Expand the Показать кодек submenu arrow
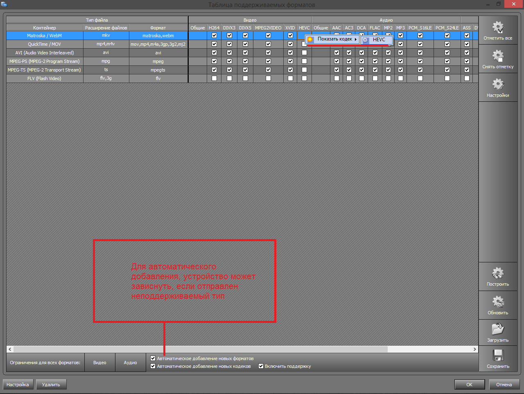 [x=356, y=39]
